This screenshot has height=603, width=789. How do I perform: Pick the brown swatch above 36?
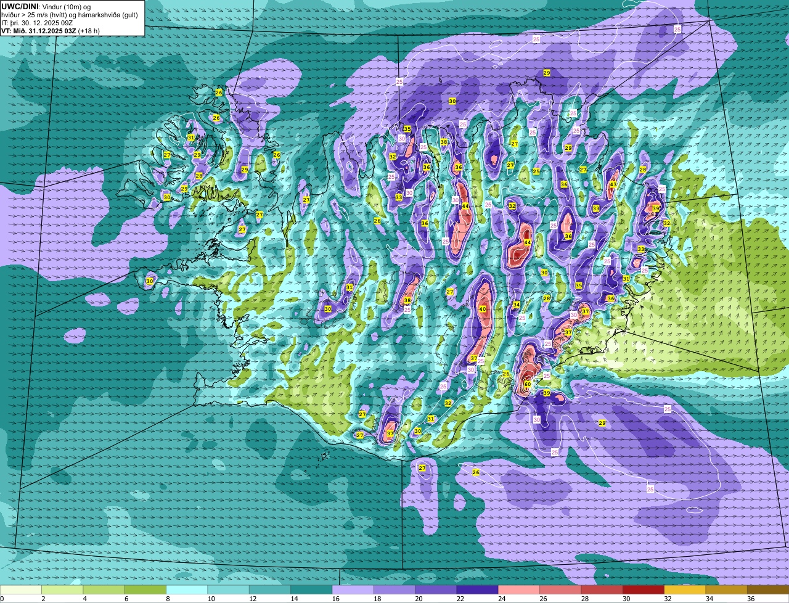click(768, 589)
